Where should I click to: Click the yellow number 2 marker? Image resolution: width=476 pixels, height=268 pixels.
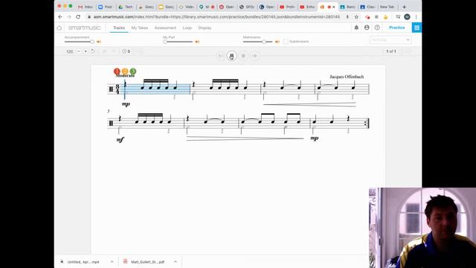(x=125, y=71)
